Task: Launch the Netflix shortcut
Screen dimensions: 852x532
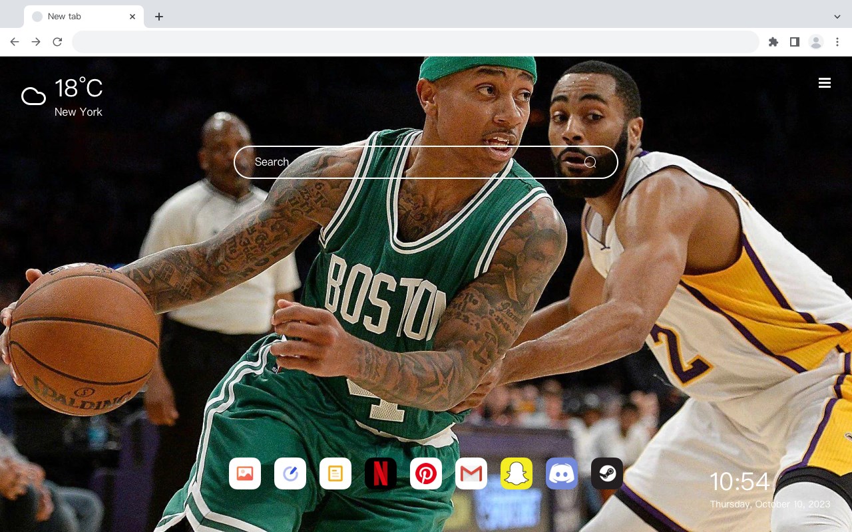Action: tap(381, 473)
